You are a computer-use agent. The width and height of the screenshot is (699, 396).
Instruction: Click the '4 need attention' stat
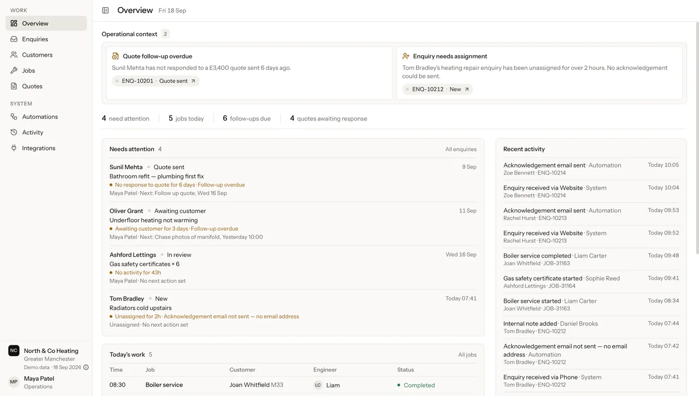coord(126,118)
